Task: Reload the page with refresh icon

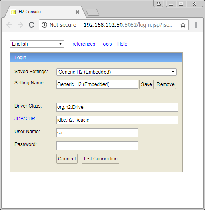Action: pyautogui.click(x=32, y=25)
